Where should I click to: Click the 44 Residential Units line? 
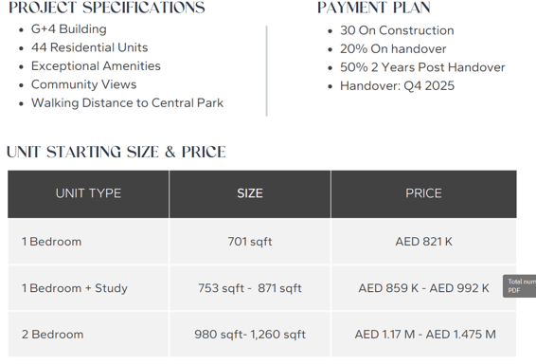click(90, 47)
